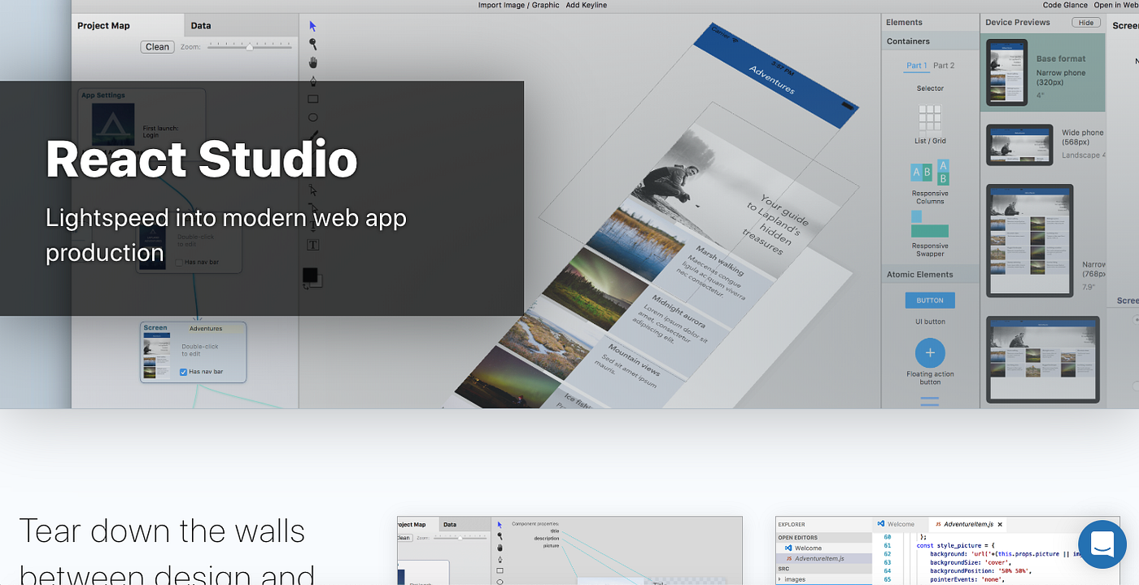Viewport: 1139px width, 585px height.
Task: Choose the hand pan tool in hero toolbar
Action: [312, 63]
